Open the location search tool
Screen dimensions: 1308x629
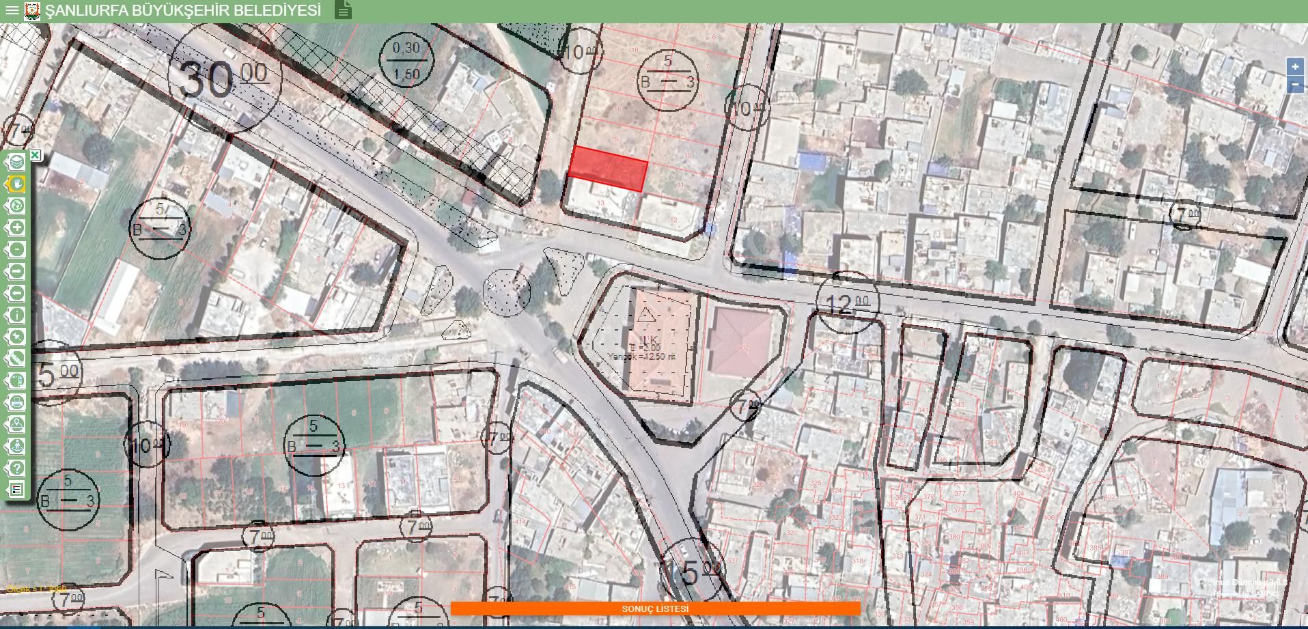[16, 424]
